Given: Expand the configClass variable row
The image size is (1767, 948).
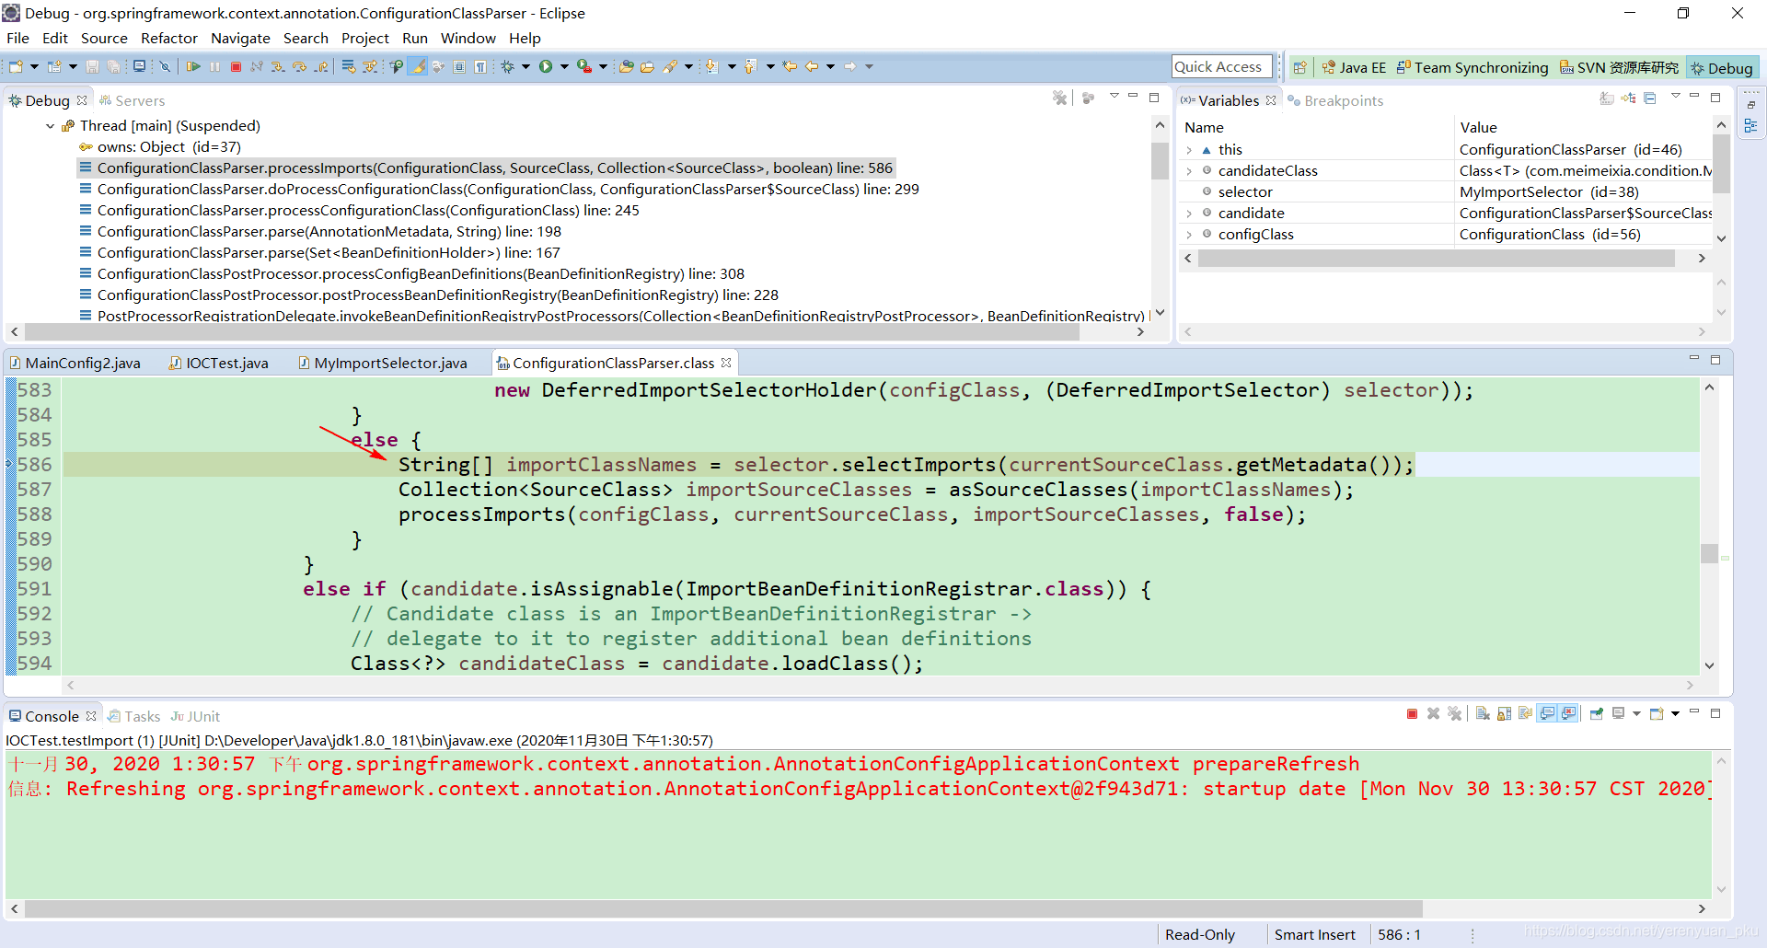Looking at the screenshot, I should tap(1189, 235).
